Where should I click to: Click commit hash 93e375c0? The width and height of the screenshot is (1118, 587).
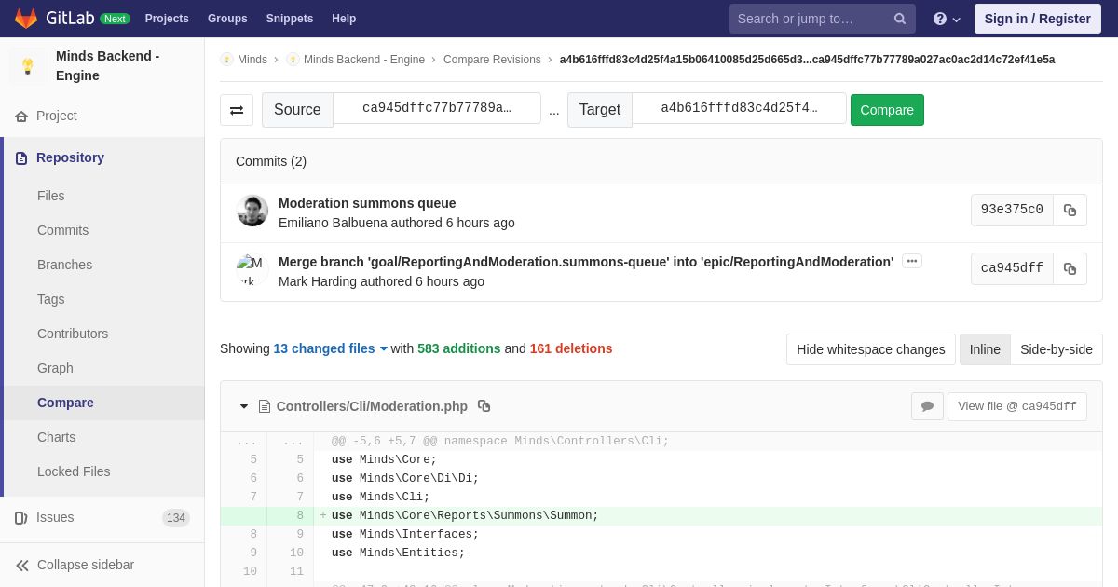pyautogui.click(x=1012, y=211)
